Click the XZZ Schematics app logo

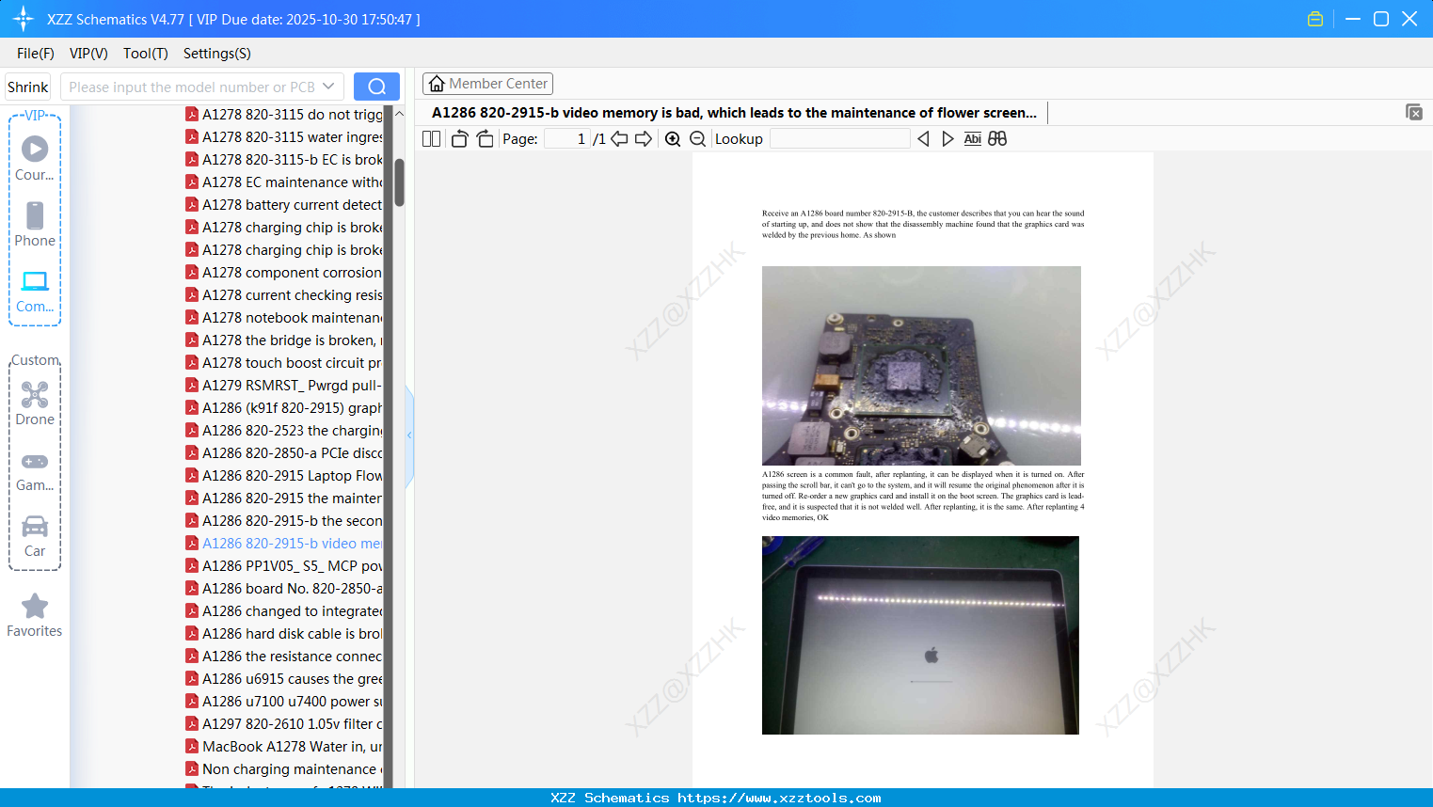pyautogui.click(x=24, y=19)
